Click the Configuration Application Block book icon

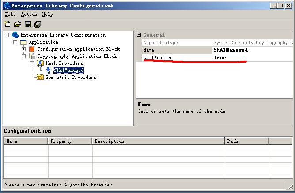coord(32,49)
